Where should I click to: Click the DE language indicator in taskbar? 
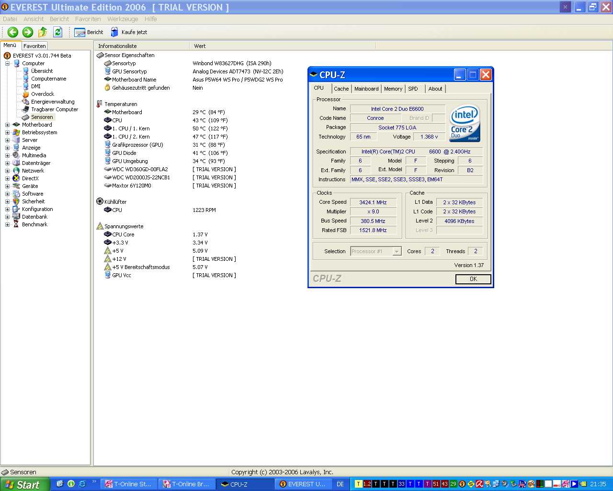[x=341, y=484]
